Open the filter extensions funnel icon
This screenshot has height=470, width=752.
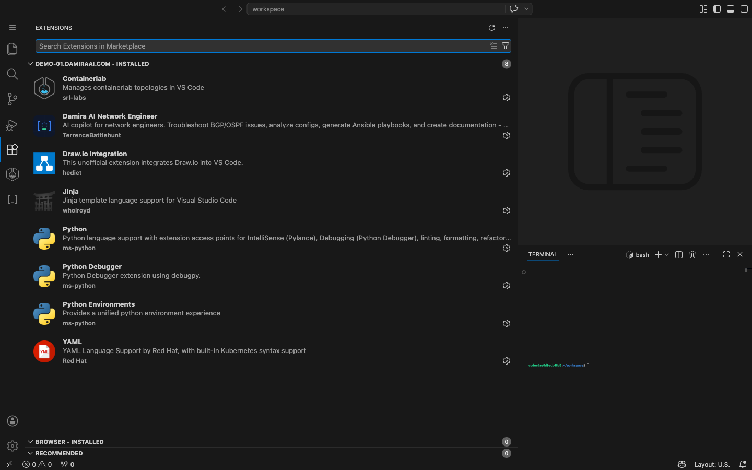point(506,46)
